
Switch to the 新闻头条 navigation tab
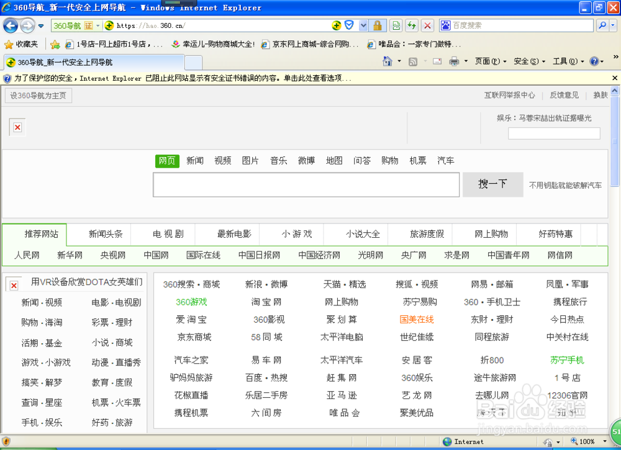pyautogui.click(x=106, y=234)
